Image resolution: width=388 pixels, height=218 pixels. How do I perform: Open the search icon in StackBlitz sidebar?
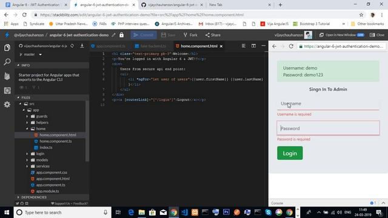[x=7, y=62]
